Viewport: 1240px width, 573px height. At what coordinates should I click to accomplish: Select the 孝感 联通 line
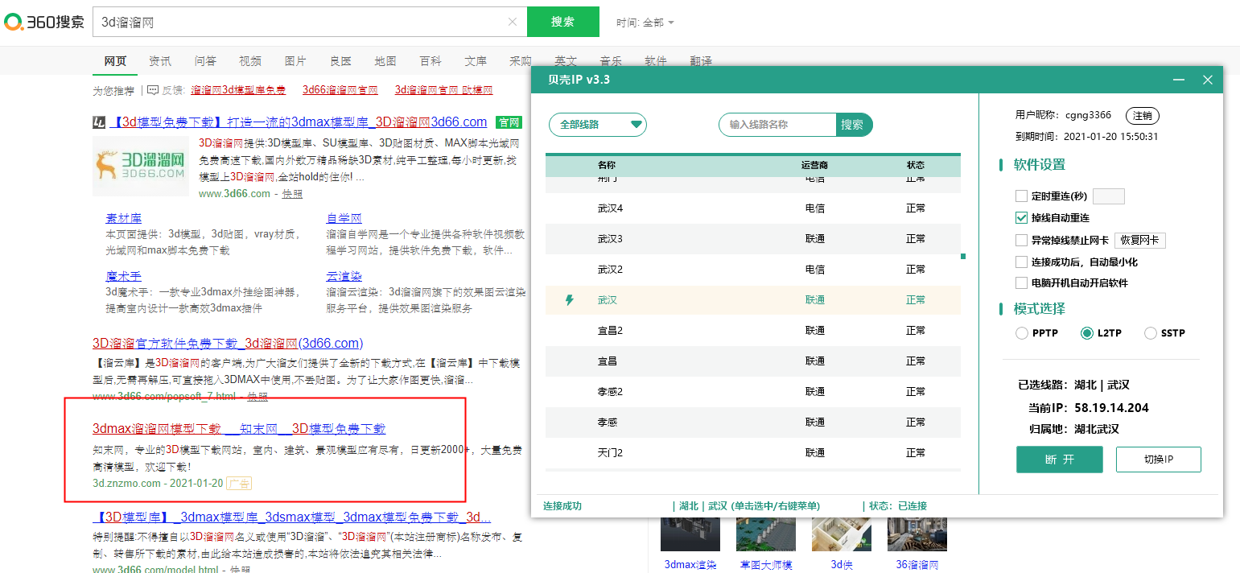(753, 423)
